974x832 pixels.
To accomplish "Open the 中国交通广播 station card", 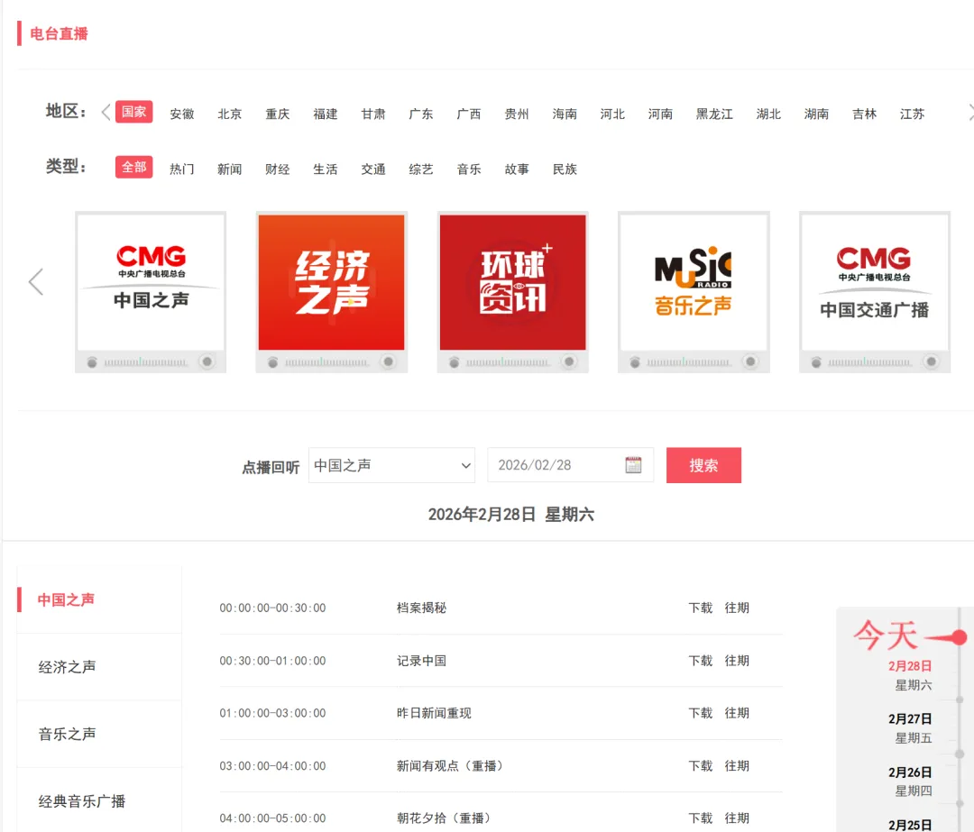I will 875,292.
